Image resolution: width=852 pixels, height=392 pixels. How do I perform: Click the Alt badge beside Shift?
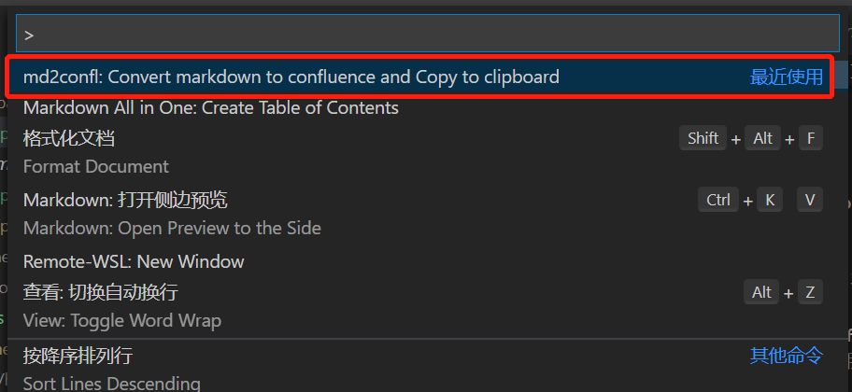(763, 138)
